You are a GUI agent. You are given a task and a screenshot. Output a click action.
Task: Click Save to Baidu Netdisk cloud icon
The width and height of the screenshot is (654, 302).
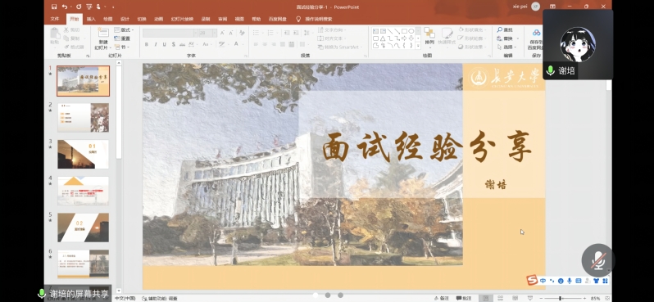coord(536,33)
